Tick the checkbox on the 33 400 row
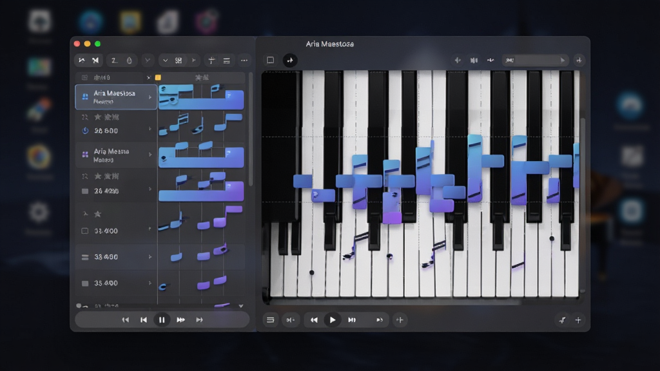The width and height of the screenshot is (660, 371). click(x=85, y=231)
